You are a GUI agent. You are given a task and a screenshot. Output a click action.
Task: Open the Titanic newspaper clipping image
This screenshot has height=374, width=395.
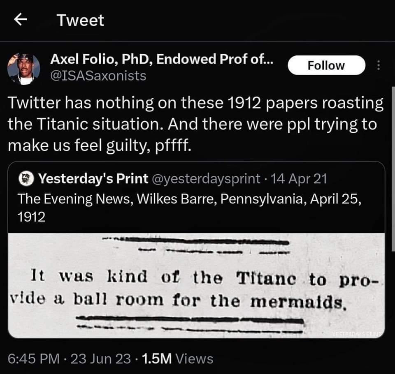196,285
